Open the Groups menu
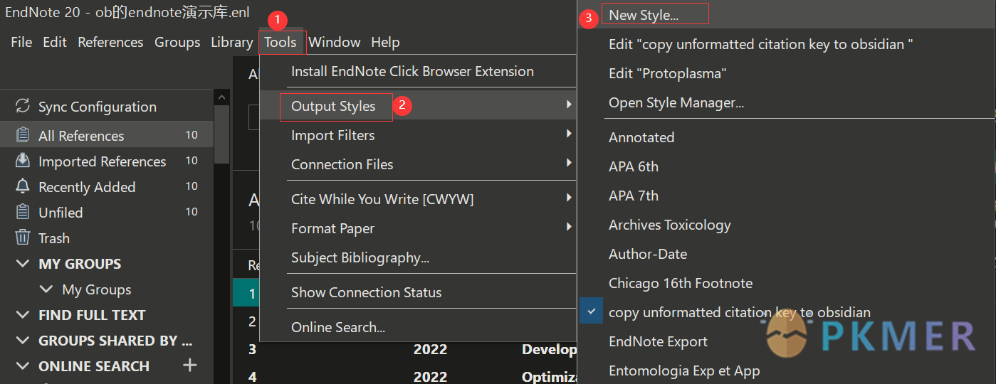996x384 pixels. 177,42
